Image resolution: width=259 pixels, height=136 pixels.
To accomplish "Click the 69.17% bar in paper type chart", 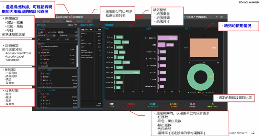I will tap(167, 38).
